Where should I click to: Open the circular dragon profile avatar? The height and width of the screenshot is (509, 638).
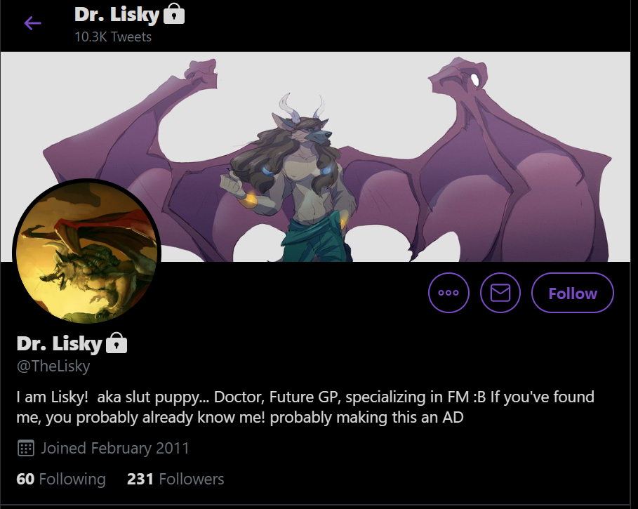(86, 252)
